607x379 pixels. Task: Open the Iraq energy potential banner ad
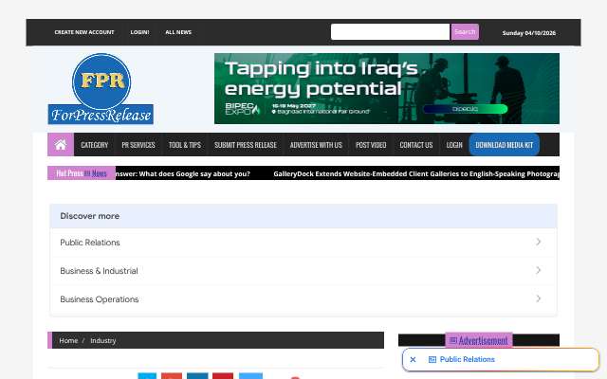coord(387,88)
